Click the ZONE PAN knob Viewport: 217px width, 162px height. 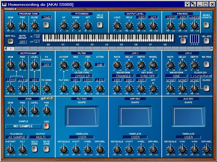pos(47,111)
